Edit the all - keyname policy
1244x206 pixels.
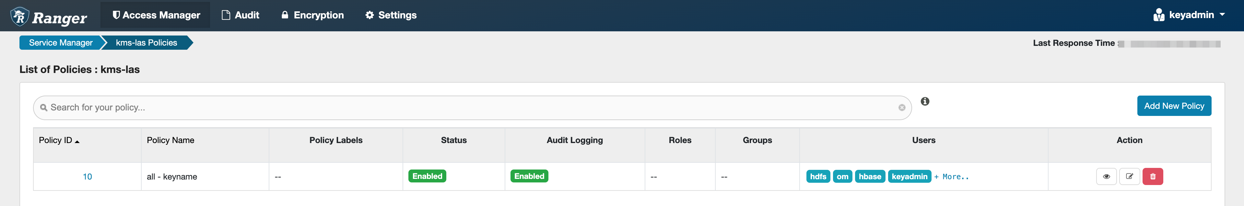1130,177
